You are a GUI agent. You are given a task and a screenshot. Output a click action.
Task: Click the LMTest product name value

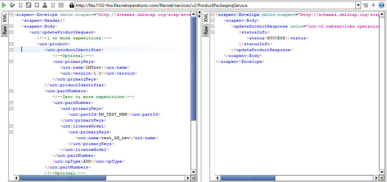point(93,68)
